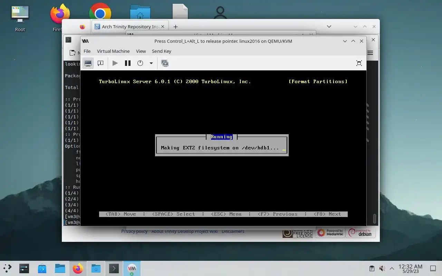Open the Send Key menu
Image resolution: width=442 pixels, height=276 pixels.
pyautogui.click(x=162, y=51)
